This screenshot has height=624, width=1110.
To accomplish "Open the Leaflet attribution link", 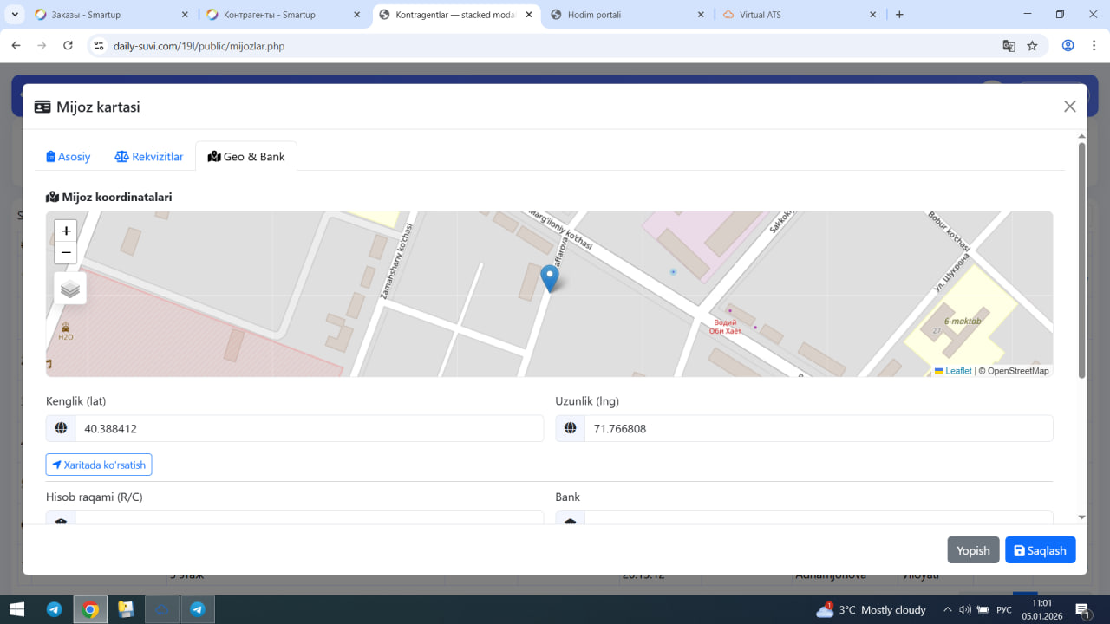I will coord(957,371).
